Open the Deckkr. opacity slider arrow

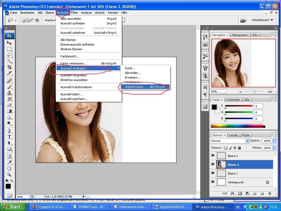pyautogui.click(x=274, y=141)
